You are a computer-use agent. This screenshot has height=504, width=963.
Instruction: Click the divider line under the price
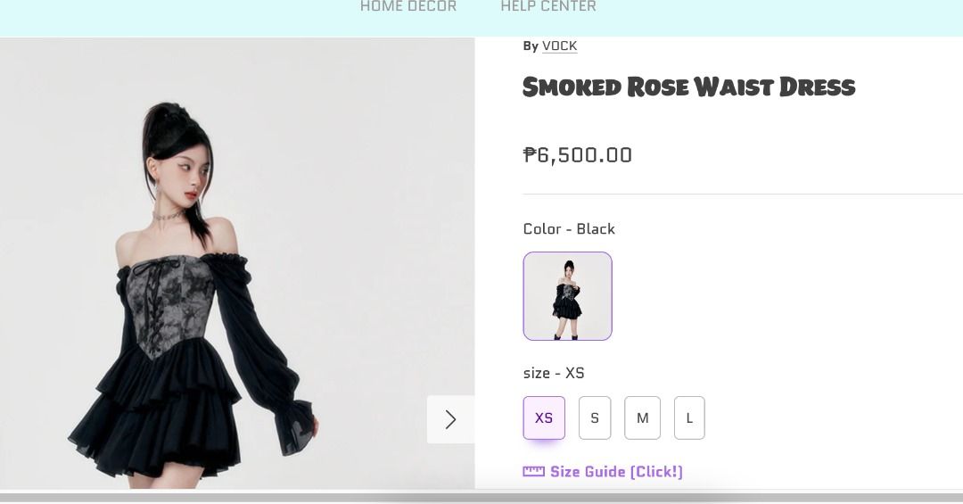click(x=743, y=194)
